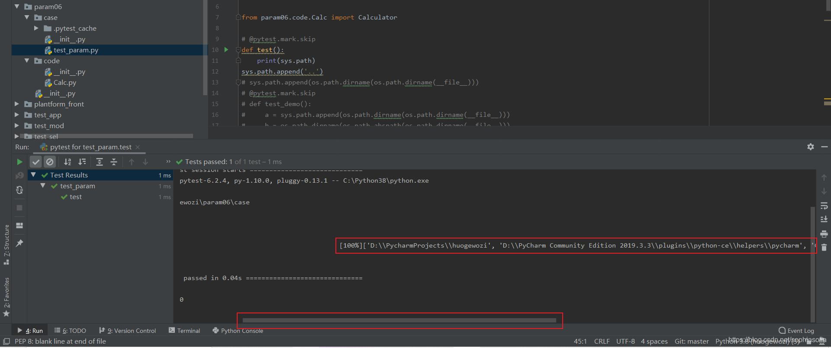Open __init__.py under the code folder
The height and width of the screenshot is (348, 831).
tap(69, 72)
